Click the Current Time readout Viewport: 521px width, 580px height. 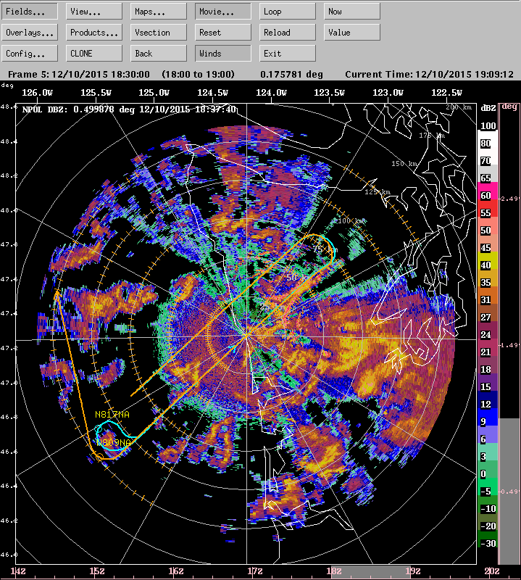coord(429,75)
